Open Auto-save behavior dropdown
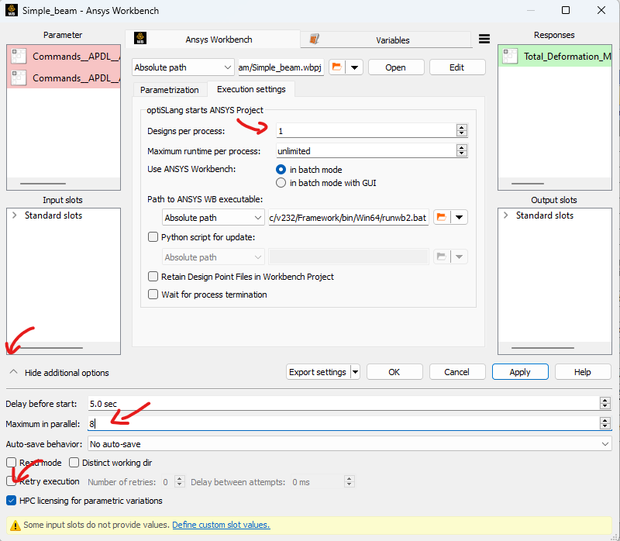Image resolution: width=620 pixels, height=541 pixels. click(x=349, y=444)
